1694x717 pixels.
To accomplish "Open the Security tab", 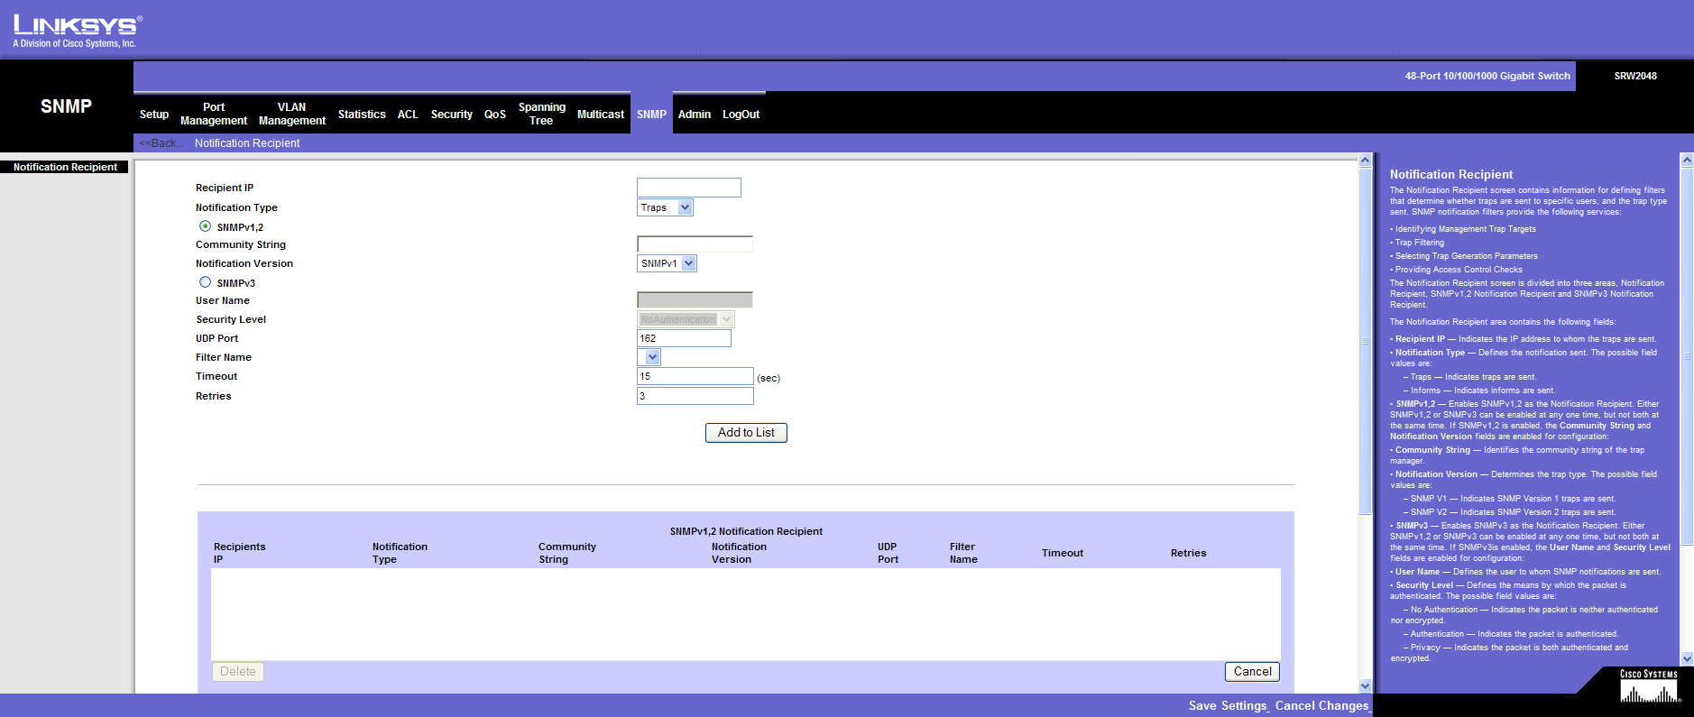I will [451, 115].
